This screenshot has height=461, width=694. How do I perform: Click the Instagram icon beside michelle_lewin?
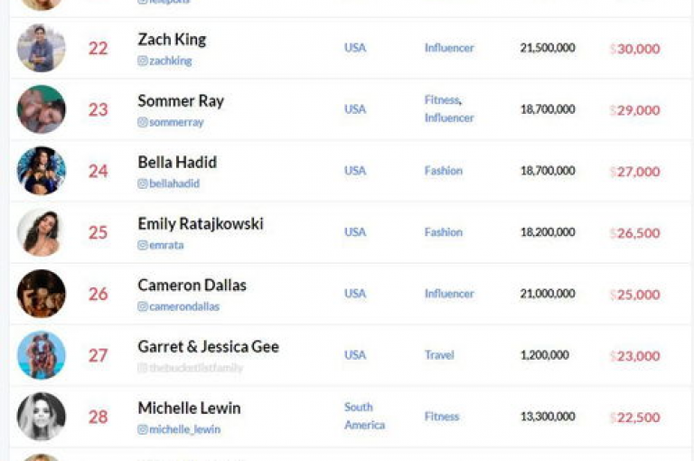(143, 429)
